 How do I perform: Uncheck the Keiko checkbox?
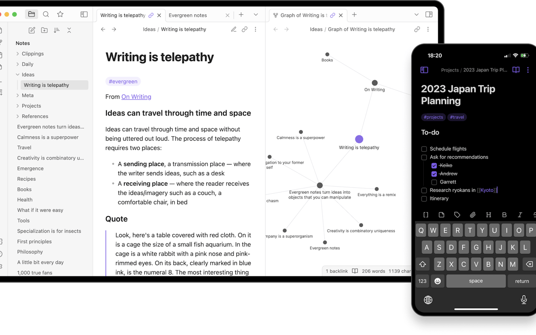tap(434, 165)
